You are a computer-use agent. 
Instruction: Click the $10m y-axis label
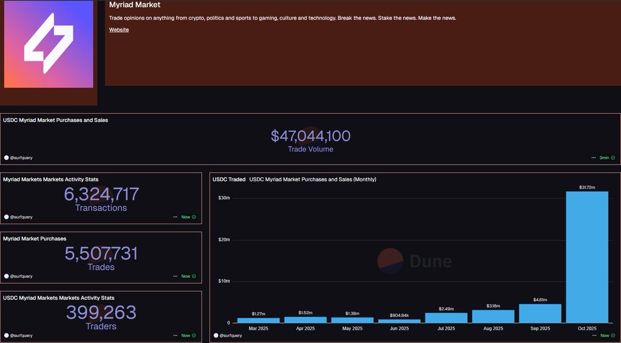pos(224,281)
